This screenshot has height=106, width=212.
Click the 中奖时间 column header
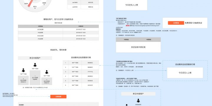(x=81, y=26)
